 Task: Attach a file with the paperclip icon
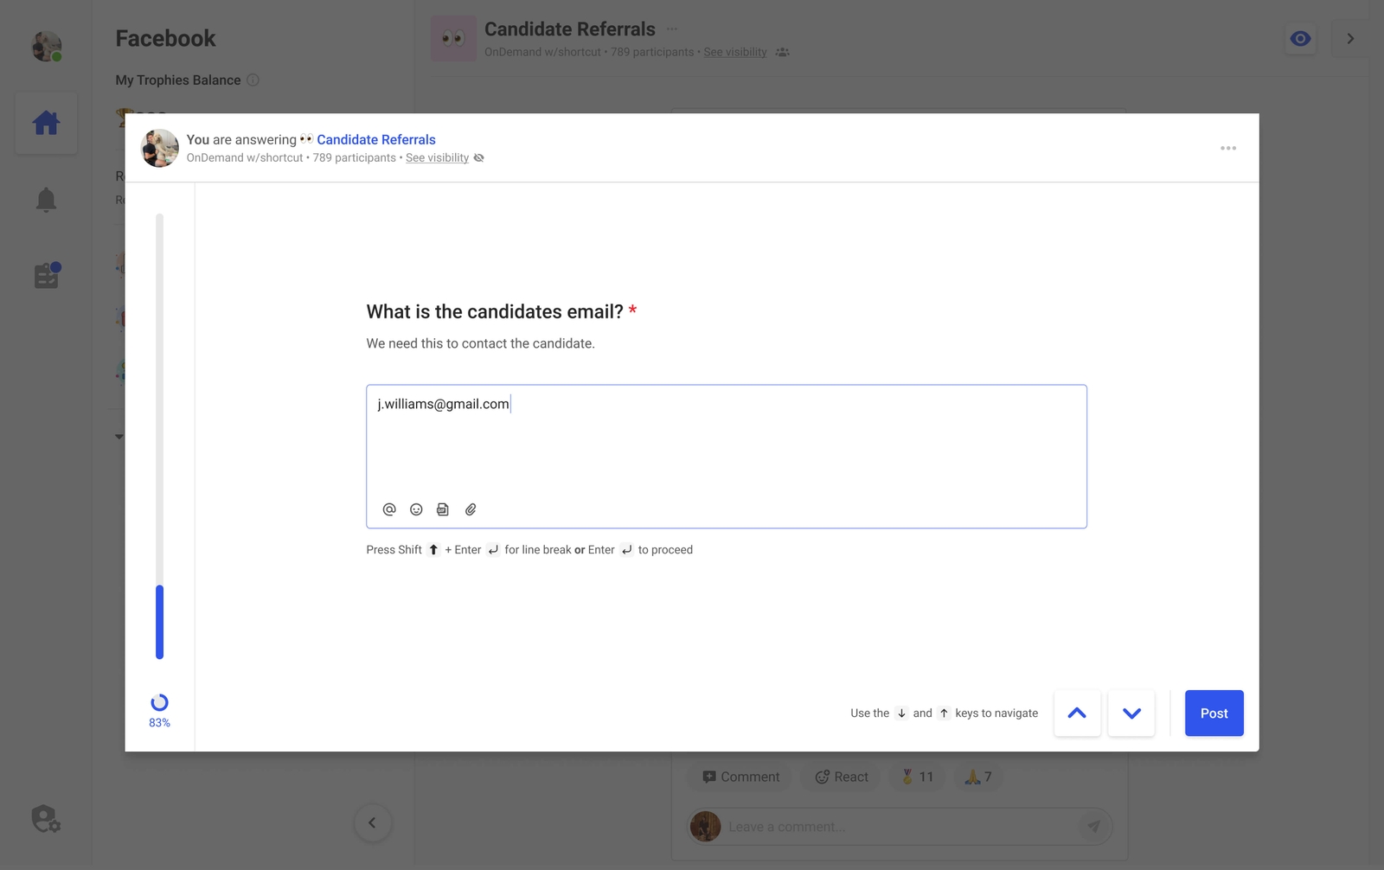point(471,509)
